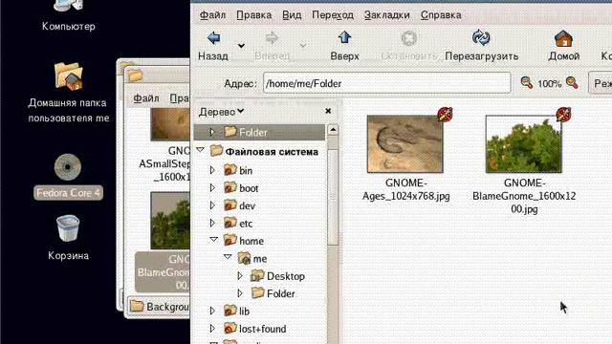Viewport: 612px width, 344px height.
Task: Select the Fedora Core 4 disc icon
Action: [68, 167]
